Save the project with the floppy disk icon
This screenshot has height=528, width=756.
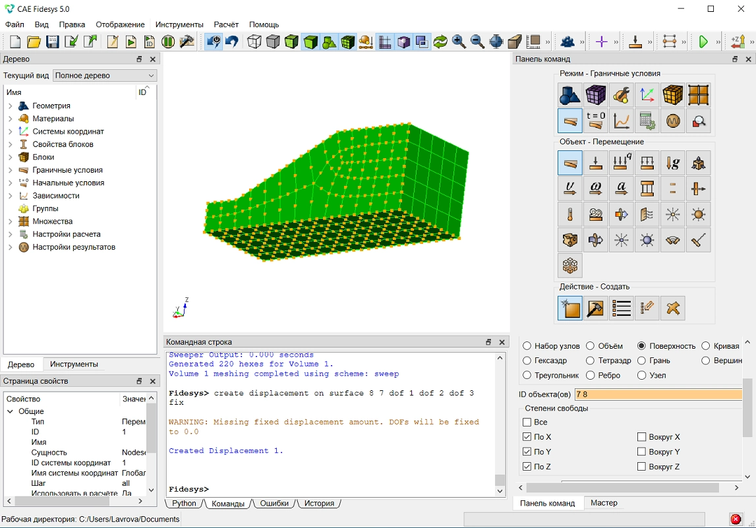(53, 42)
